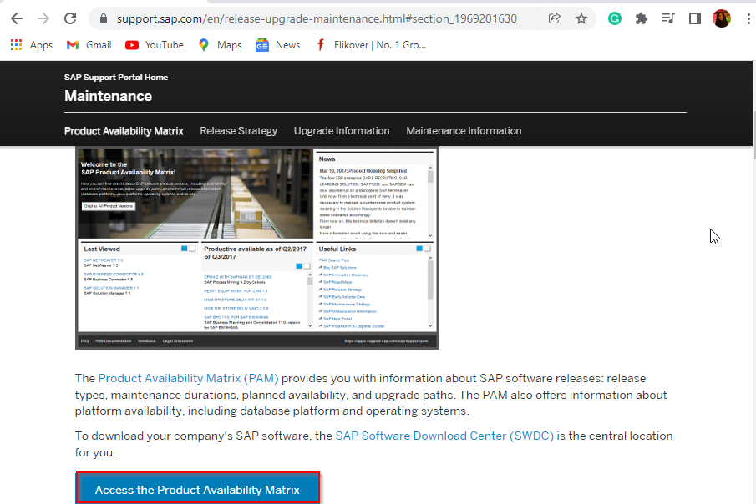Open the Apps grid bookmark
The image size is (756, 504).
[x=32, y=45]
